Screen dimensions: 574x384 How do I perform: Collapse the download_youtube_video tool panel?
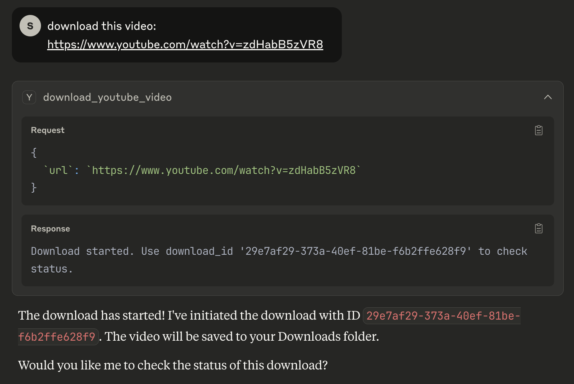[548, 97]
